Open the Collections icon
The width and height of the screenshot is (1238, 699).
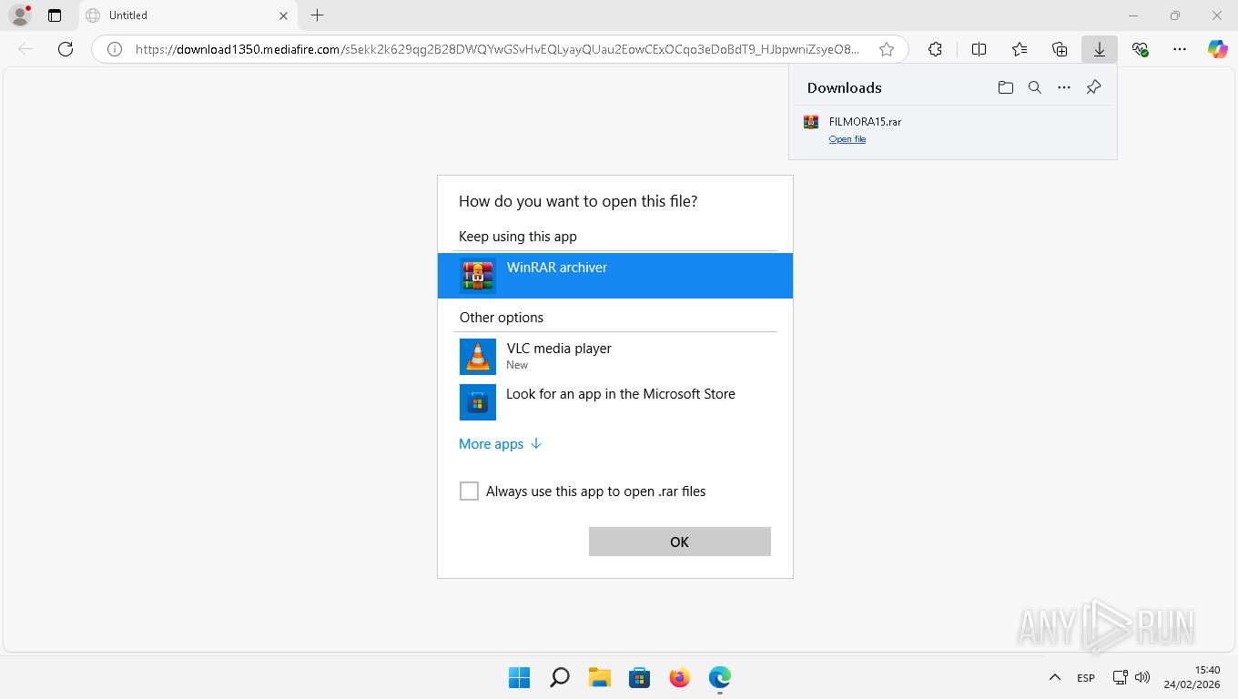point(1059,49)
